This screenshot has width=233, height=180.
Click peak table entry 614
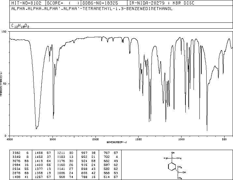(107, 177)
